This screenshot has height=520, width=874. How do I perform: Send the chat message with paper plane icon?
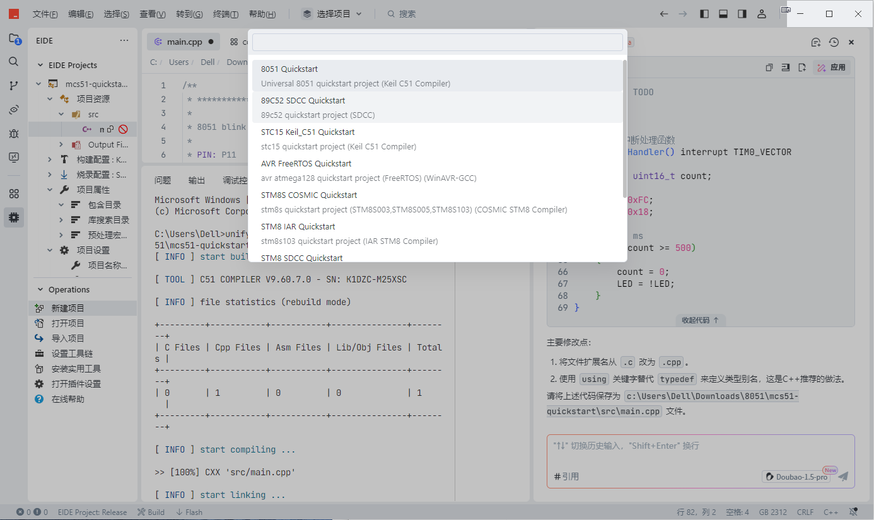click(x=843, y=477)
